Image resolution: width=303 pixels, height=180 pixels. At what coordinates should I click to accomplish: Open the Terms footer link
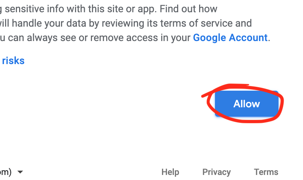266,172
